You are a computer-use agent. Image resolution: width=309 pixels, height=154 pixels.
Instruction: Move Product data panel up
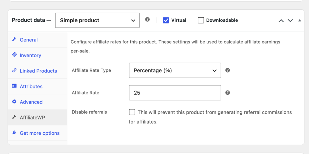tap(281, 20)
